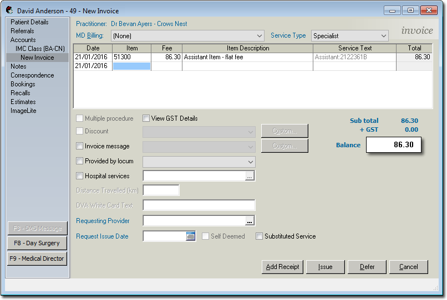Enable the Invoice message checkbox

coord(79,147)
